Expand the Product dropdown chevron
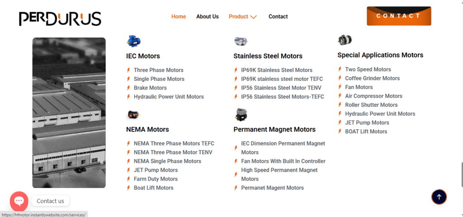463x217 pixels. pos(253,17)
